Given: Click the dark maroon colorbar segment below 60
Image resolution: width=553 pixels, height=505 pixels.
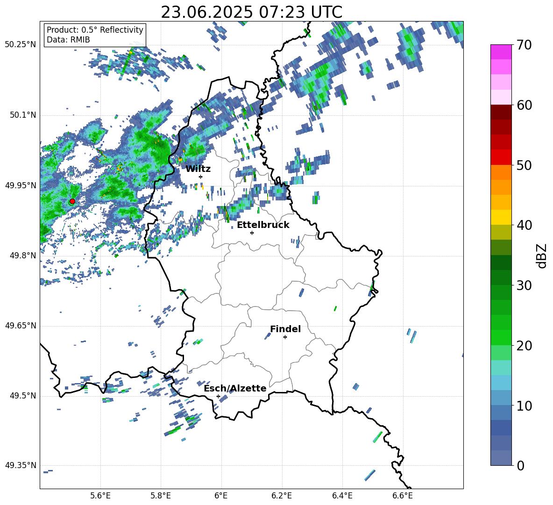Looking at the screenshot, I should click(501, 112).
